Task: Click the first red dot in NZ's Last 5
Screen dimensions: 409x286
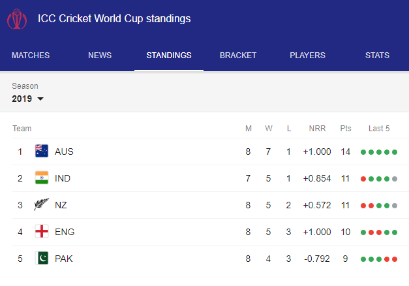Action: tap(363, 206)
